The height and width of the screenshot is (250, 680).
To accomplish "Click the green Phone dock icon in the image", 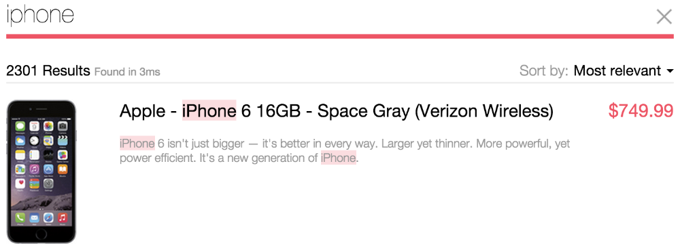I will (x=20, y=217).
